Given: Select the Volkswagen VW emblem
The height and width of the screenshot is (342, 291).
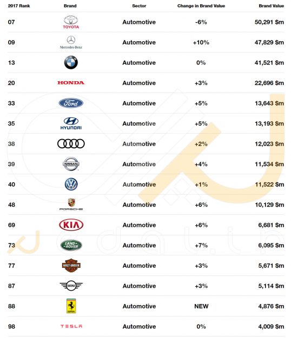Looking at the screenshot, I should pyautogui.click(x=71, y=185).
